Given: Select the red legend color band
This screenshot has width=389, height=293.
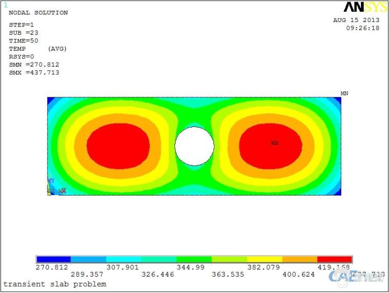Looking at the screenshot, I should pyautogui.click(x=334, y=260).
